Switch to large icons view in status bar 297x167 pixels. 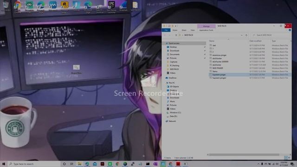tap(289, 158)
